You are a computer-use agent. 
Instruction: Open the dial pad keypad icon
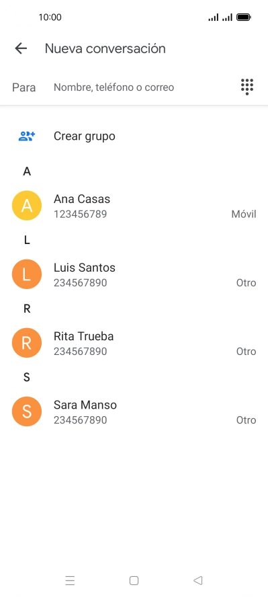247,87
